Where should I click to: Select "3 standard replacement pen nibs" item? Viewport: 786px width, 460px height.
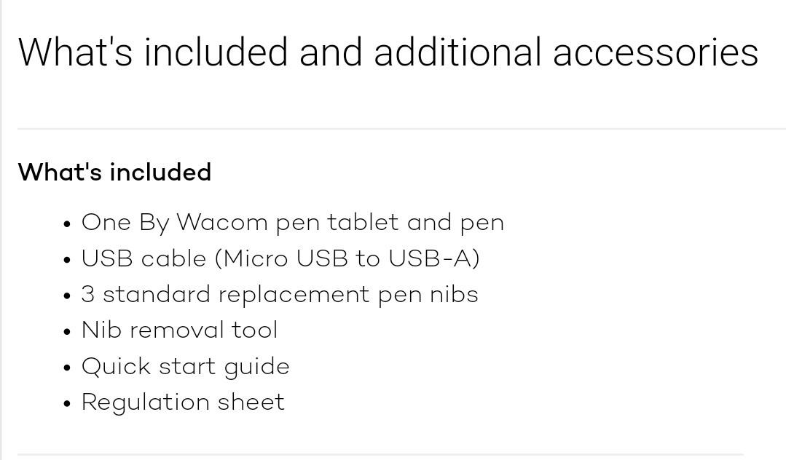pyautogui.click(x=280, y=294)
